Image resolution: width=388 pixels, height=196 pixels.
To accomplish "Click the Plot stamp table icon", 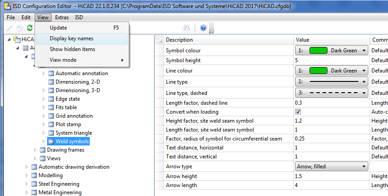I will coord(51,124).
